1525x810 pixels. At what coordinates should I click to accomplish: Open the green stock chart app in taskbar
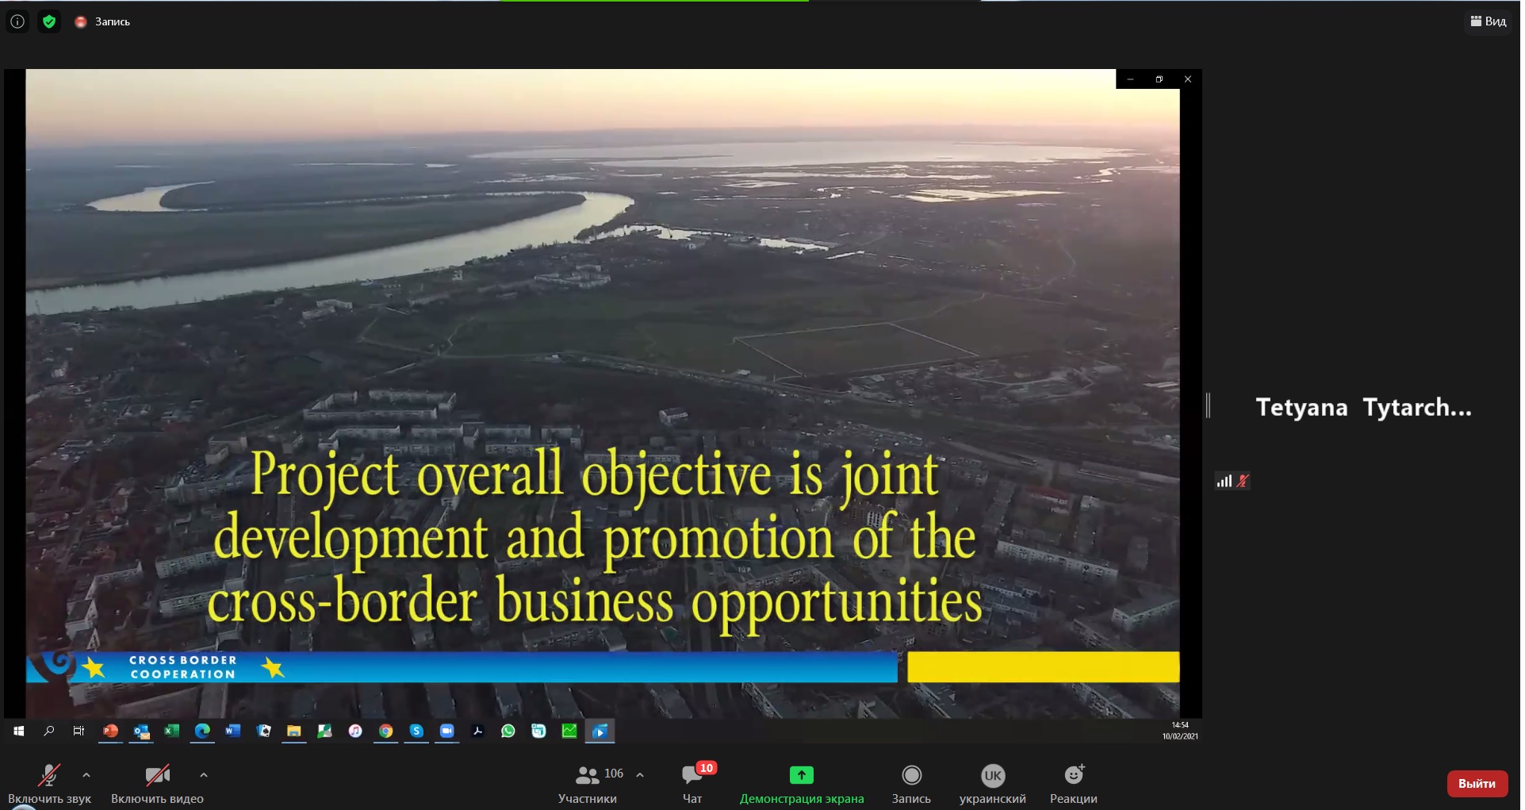coord(569,731)
